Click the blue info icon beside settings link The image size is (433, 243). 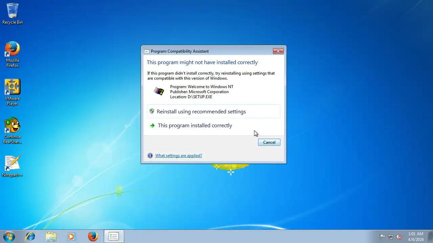(150, 156)
